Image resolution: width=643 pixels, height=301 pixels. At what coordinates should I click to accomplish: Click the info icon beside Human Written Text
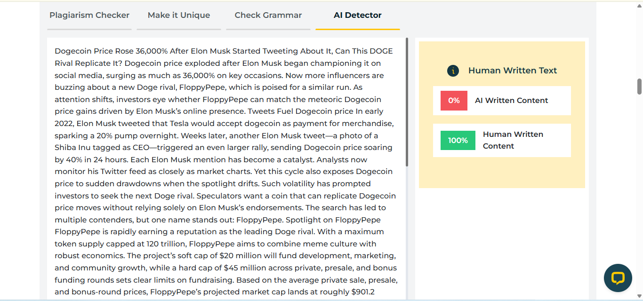pos(453,71)
